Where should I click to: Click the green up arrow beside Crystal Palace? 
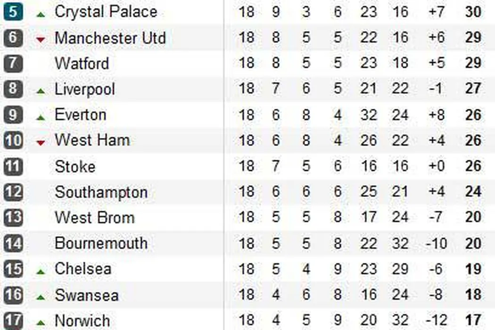tap(41, 15)
